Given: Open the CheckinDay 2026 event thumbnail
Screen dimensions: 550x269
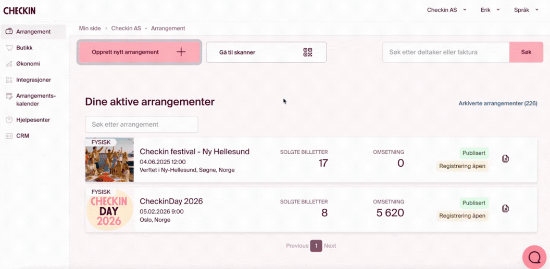Looking at the screenshot, I should pyautogui.click(x=109, y=209).
